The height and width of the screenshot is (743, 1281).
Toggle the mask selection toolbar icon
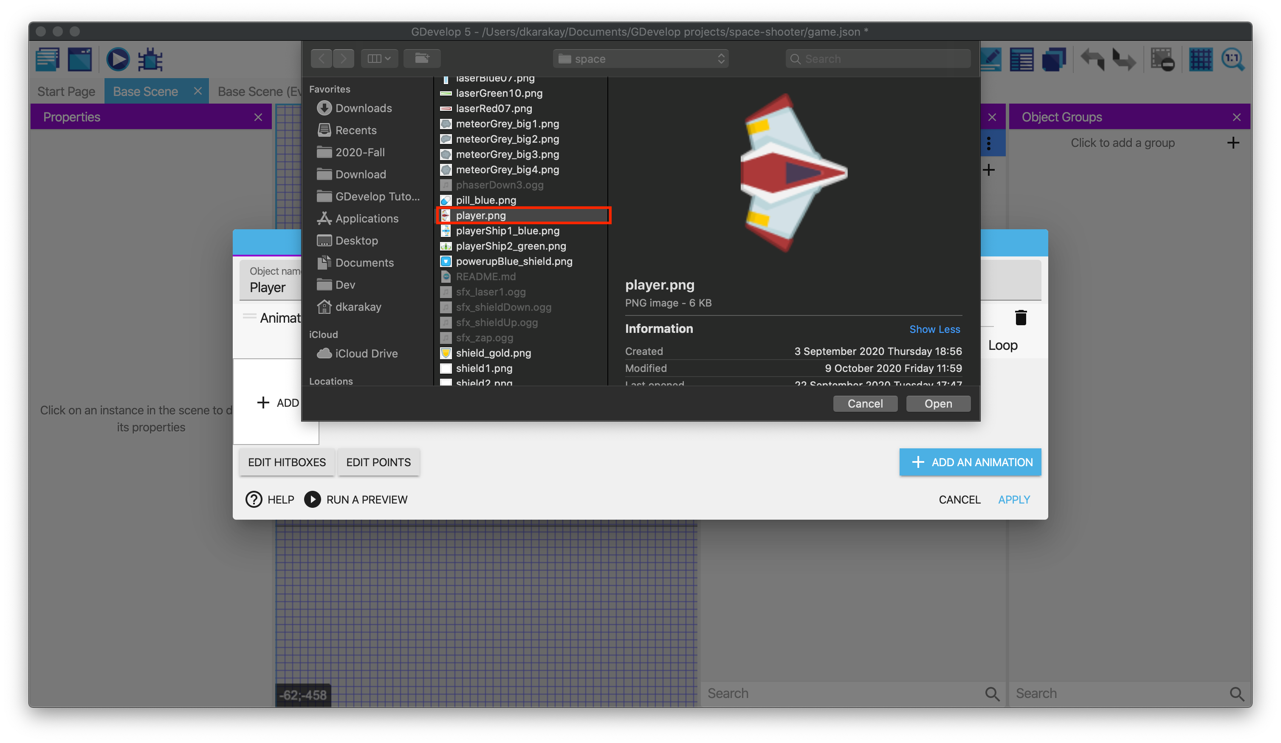[1162, 60]
